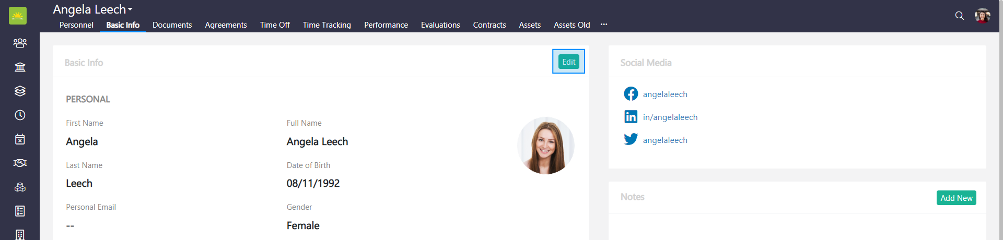Click Add New in Notes
Viewport: 1003px width, 240px height.
point(956,198)
